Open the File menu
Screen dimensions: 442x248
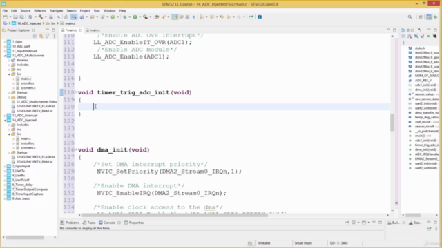(x=5, y=11)
